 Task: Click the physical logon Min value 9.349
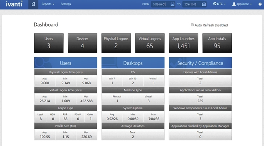[65, 83]
